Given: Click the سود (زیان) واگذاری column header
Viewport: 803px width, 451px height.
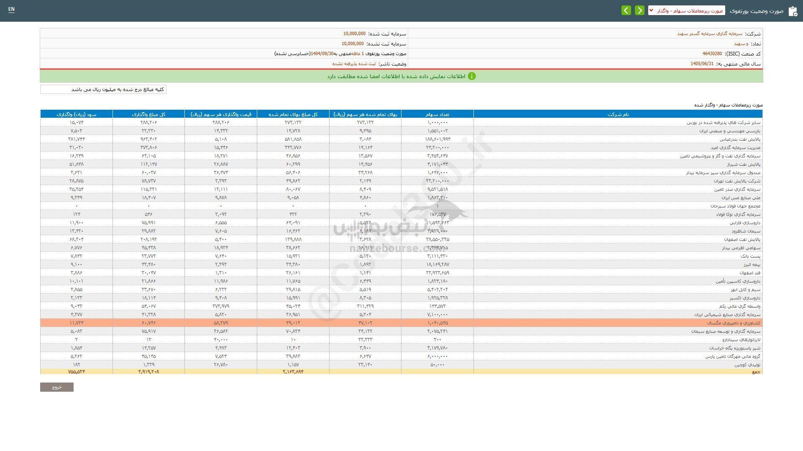Looking at the screenshot, I should click(x=77, y=114).
